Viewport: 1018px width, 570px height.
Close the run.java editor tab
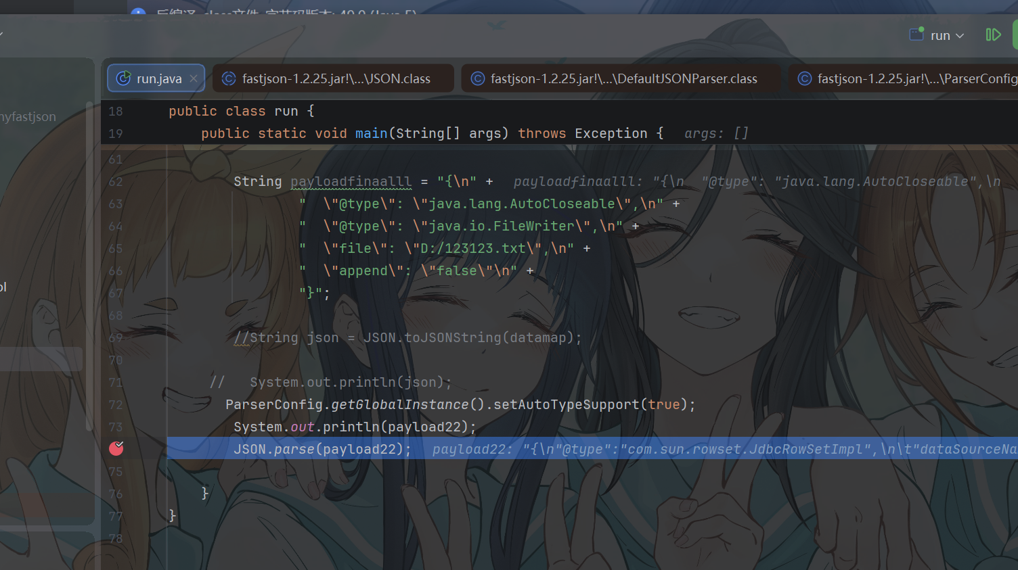tap(194, 78)
